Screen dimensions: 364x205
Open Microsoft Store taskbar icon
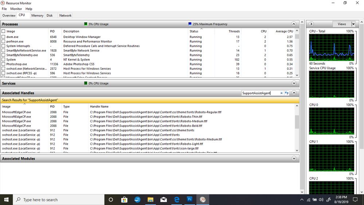pos(124,200)
